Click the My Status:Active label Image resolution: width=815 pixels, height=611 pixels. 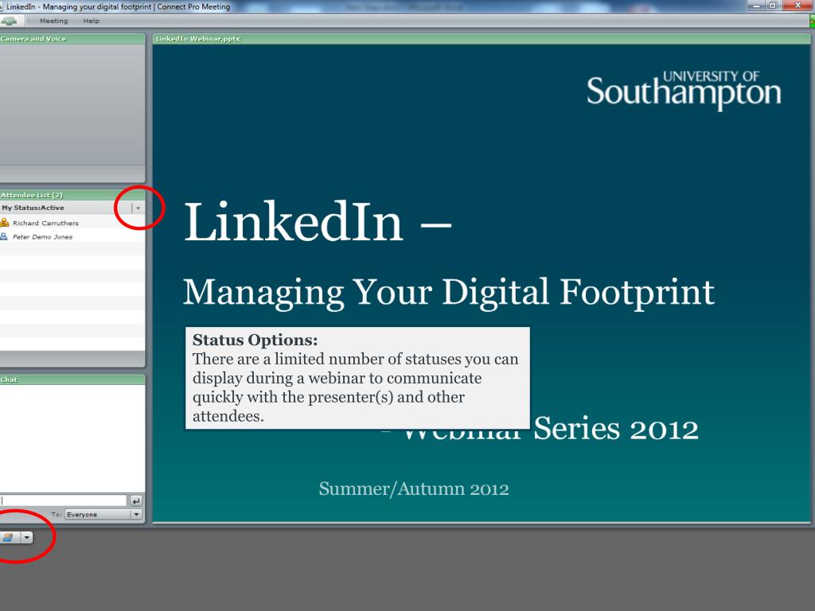pos(33,208)
